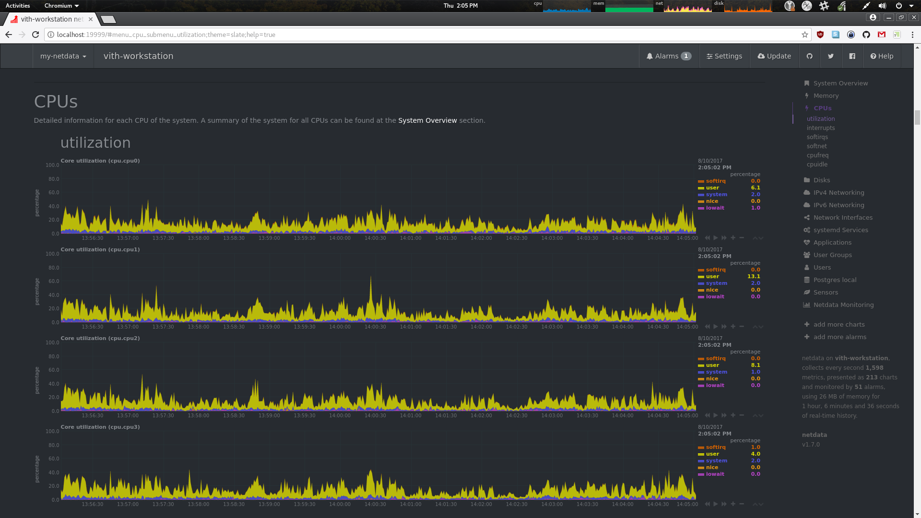This screenshot has width=921, height=518.
Task: Open the Alarms panel button
Action: pyautogui.click(x=669, y=56)
